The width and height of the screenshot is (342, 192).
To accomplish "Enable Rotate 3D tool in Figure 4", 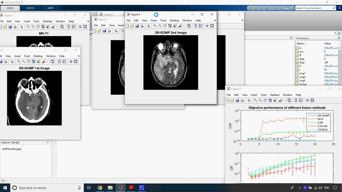I will click(x=170, y=26).
